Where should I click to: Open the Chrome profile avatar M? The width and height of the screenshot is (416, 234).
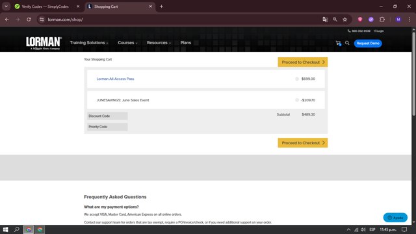click(398, 19)
